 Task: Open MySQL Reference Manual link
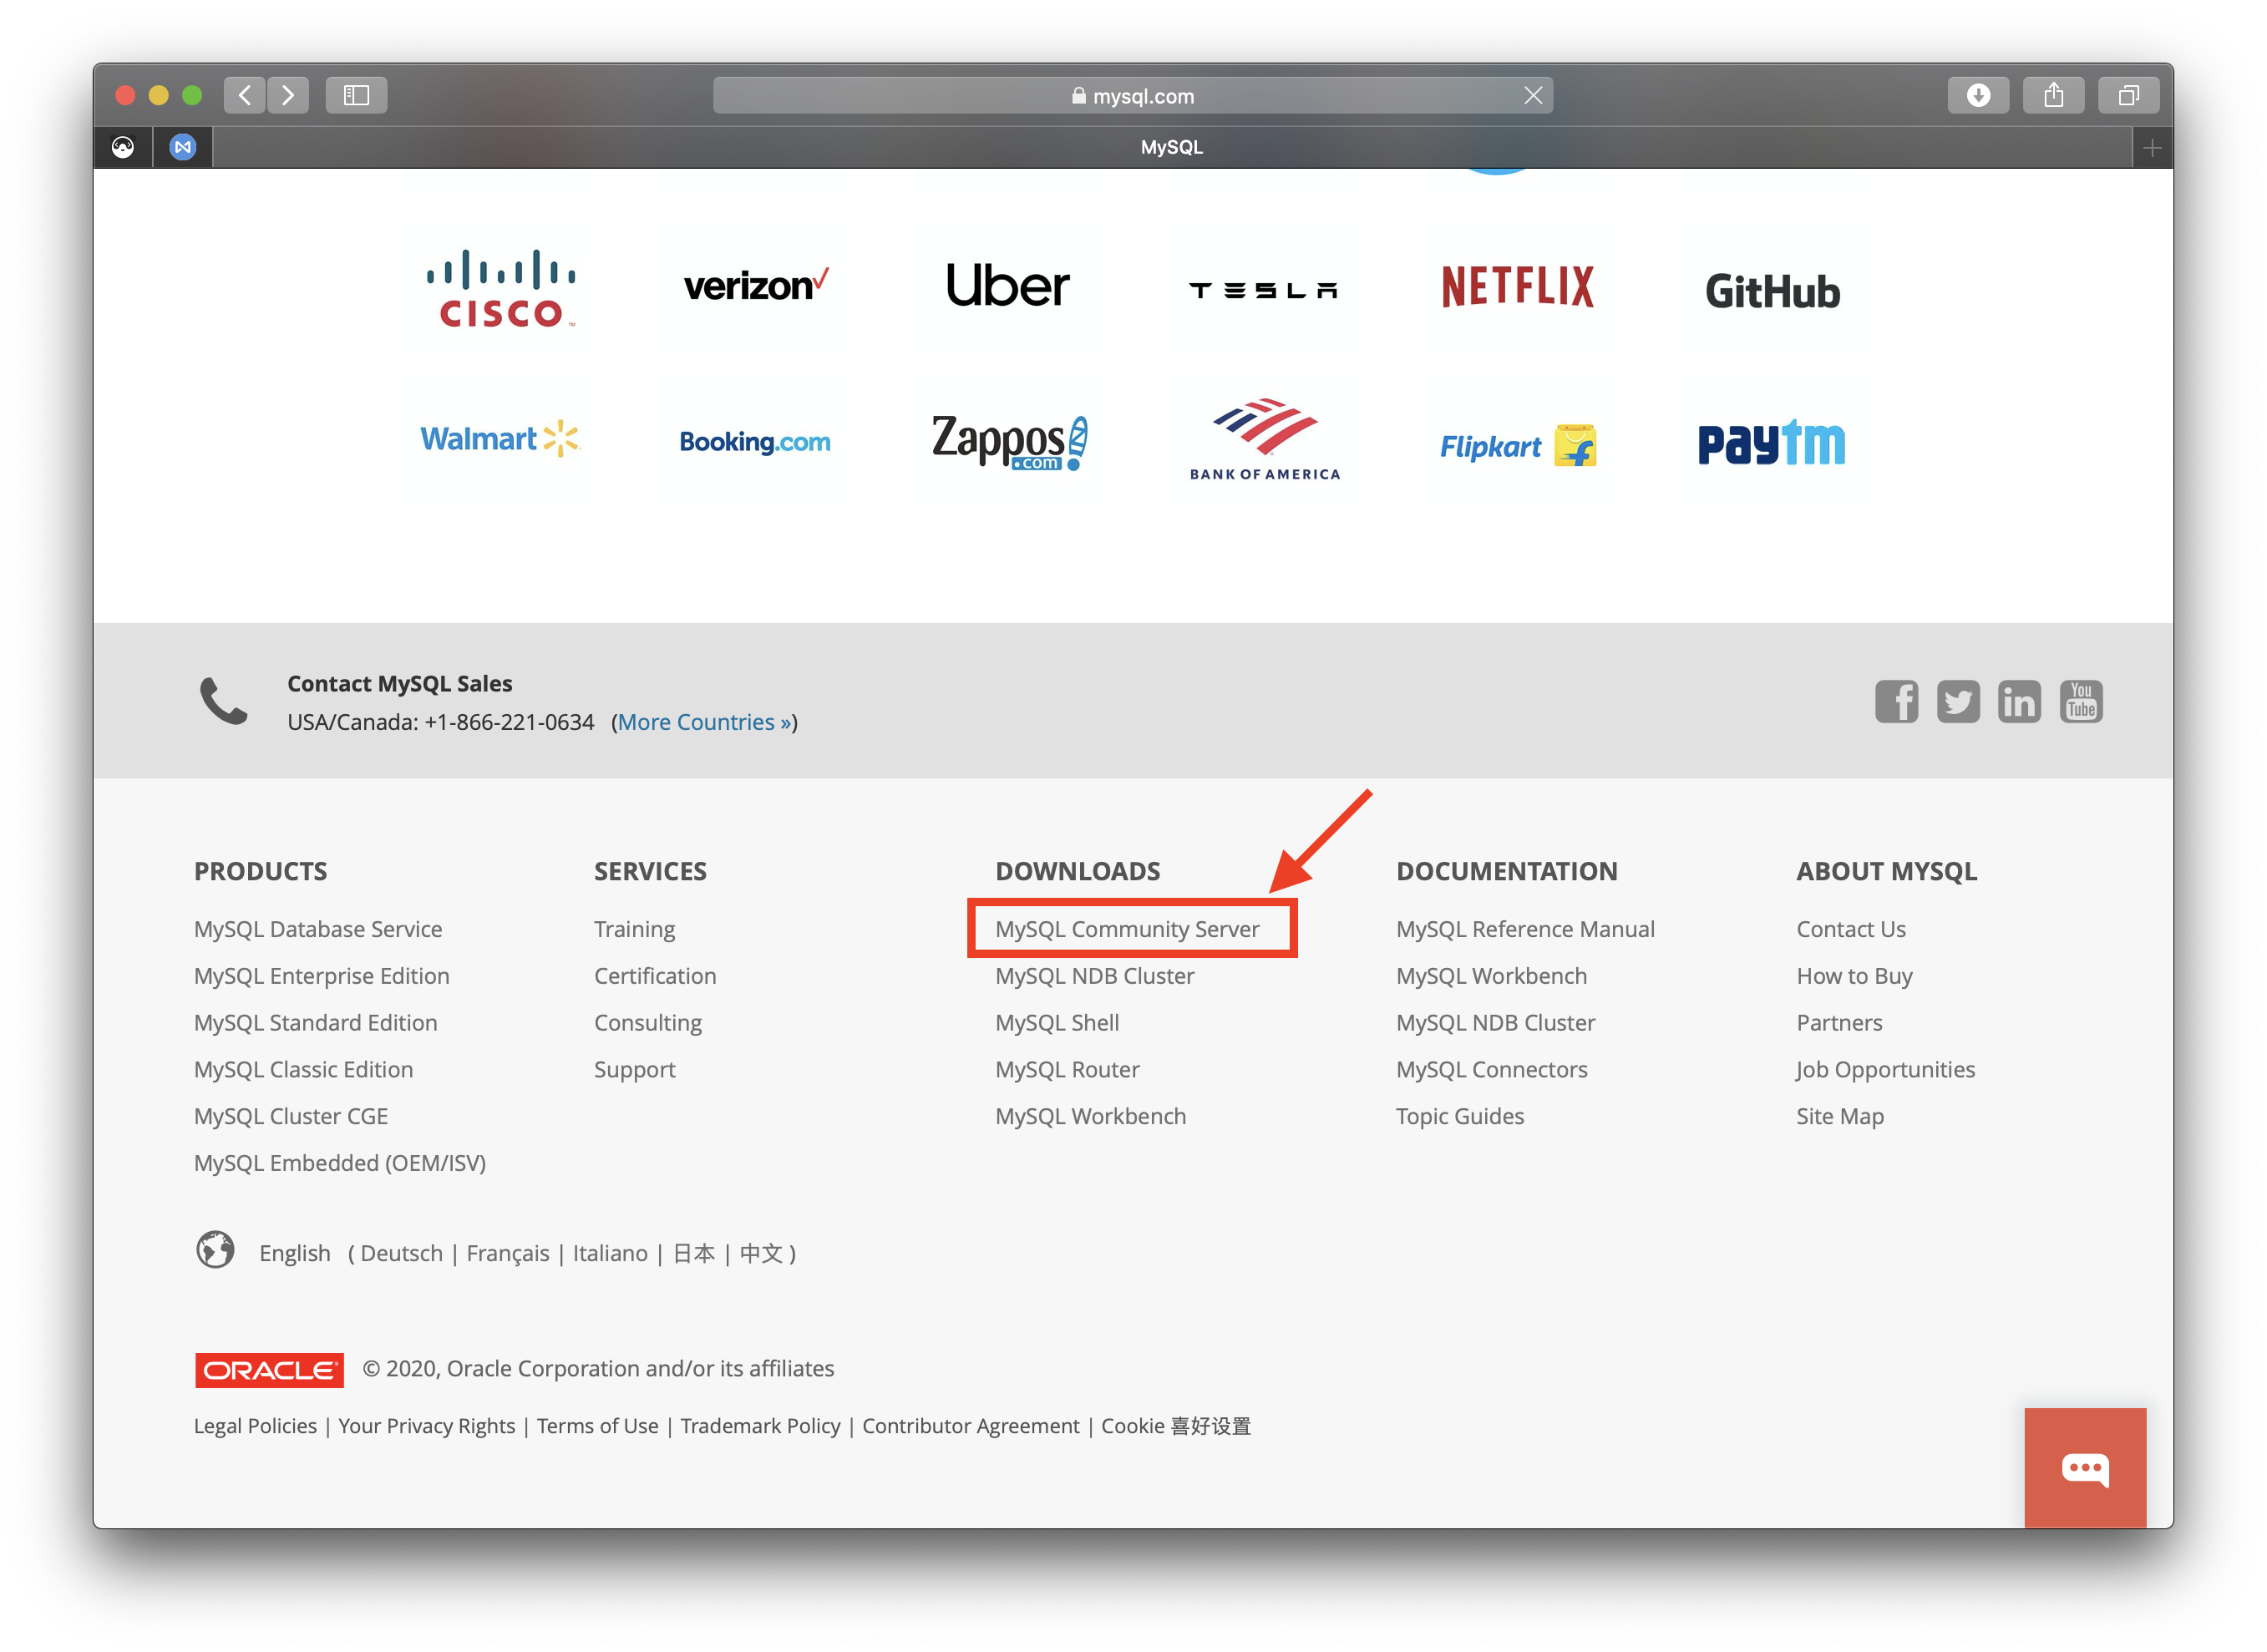[x=1525, y=929]
